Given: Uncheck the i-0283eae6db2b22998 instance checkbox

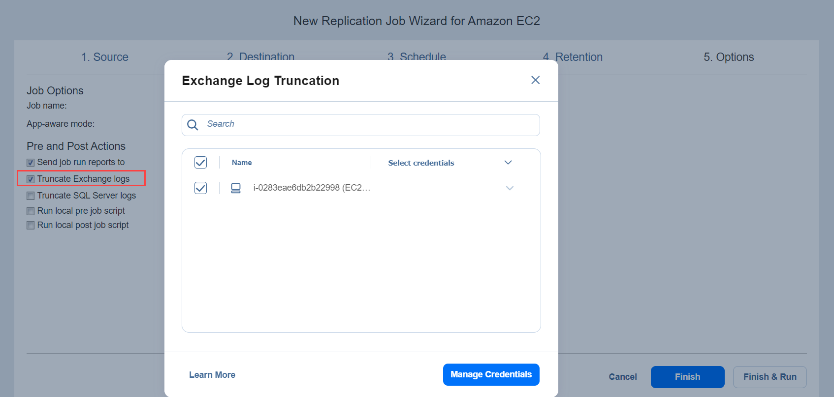Looking at the screenshot, I should 200,188.
